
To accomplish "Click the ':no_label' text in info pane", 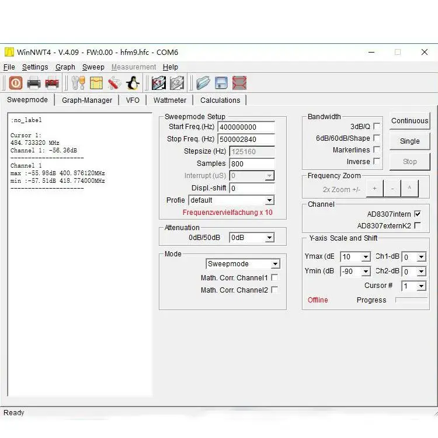I will [x=26, y=120].
